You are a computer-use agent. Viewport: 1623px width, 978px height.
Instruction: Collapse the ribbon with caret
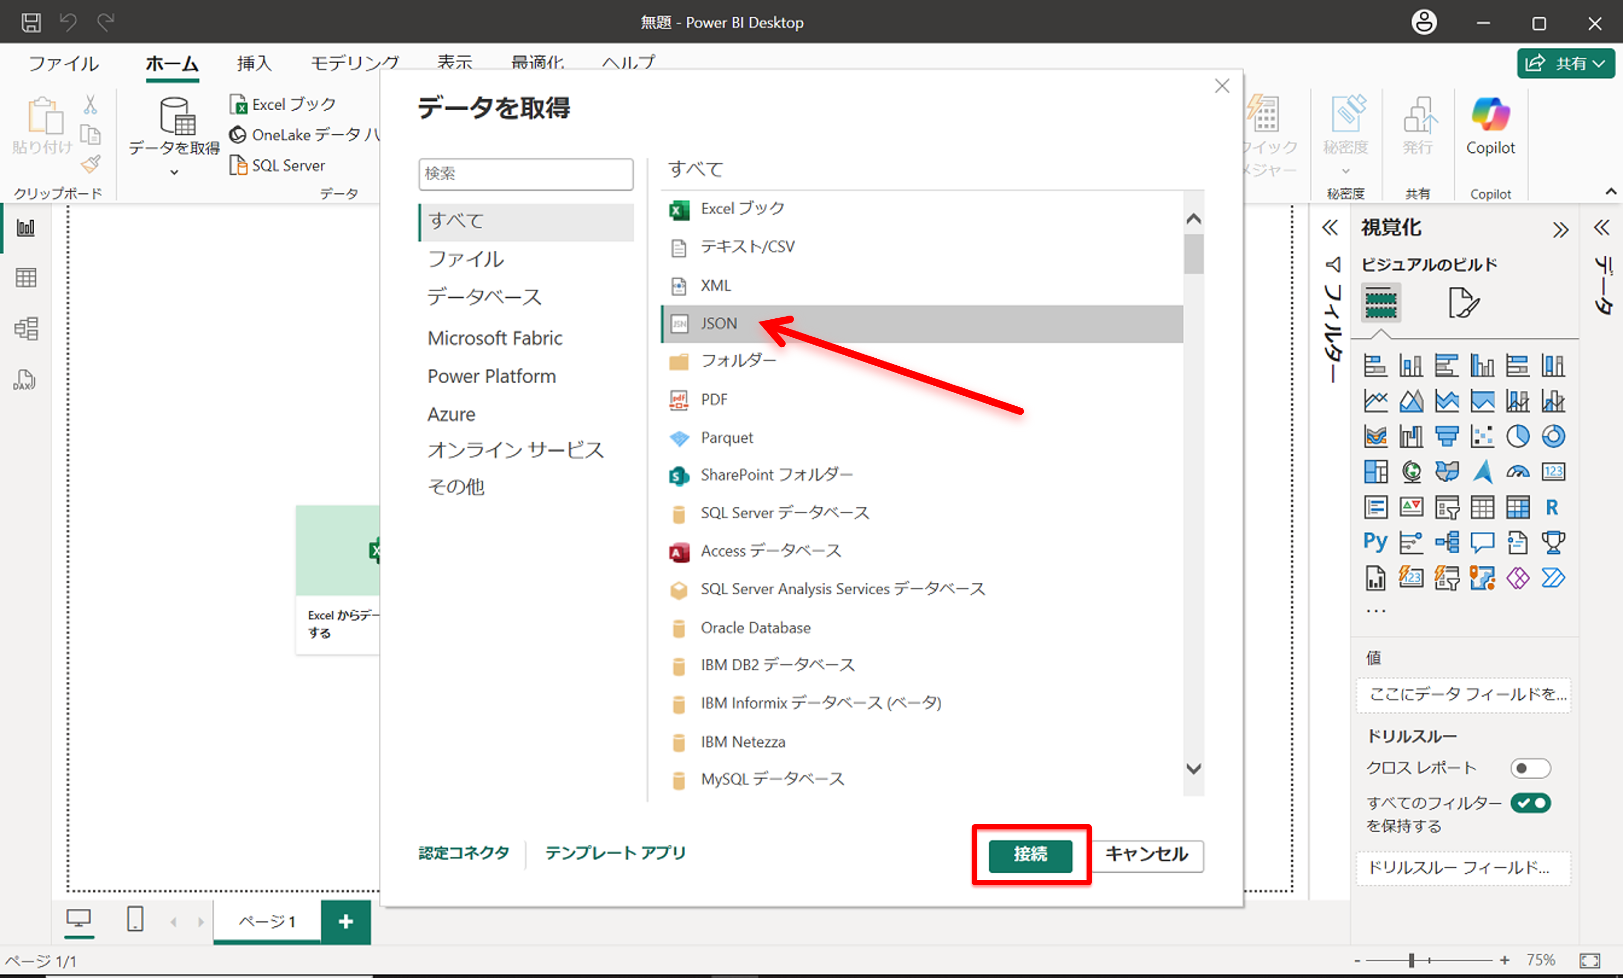[1610, 192]
